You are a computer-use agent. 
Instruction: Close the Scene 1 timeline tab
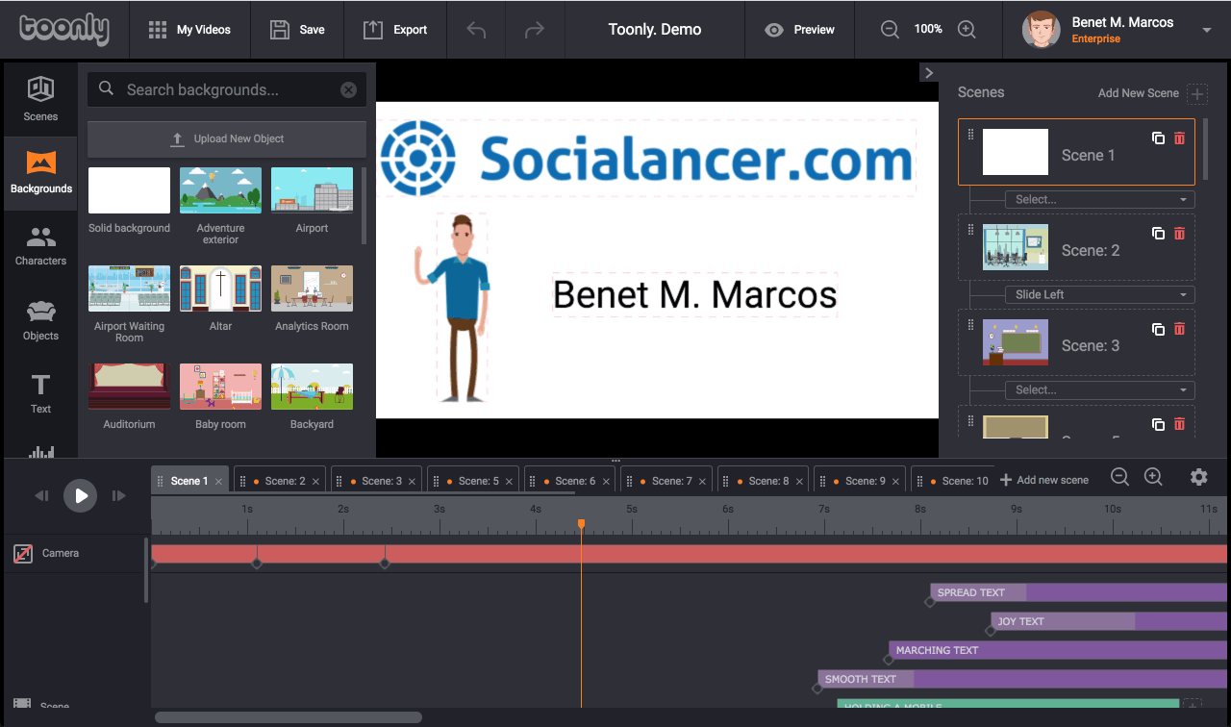(x=218, y=481)
